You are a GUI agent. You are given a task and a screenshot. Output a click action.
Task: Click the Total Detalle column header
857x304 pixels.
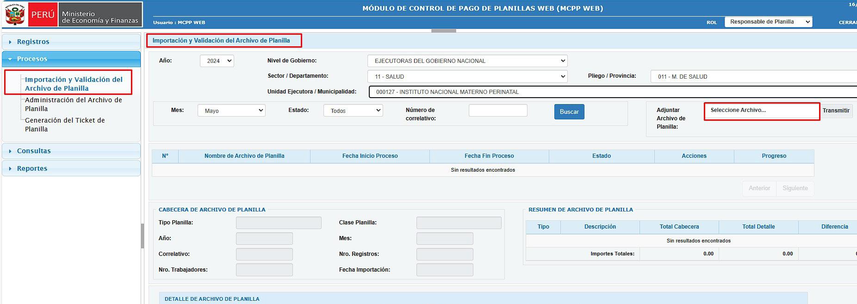758,227
